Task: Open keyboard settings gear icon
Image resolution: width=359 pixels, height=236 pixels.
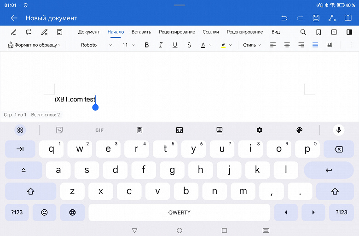Action: click(x=260, y=130)
